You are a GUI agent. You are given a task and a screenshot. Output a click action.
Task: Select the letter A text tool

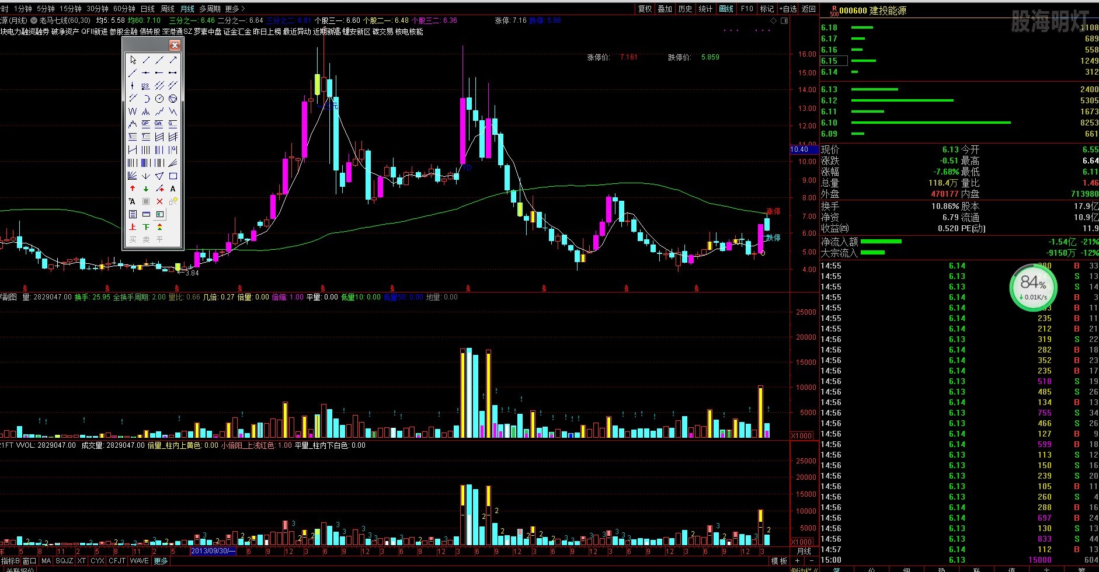pyautogui.click(x=173, y=189)
